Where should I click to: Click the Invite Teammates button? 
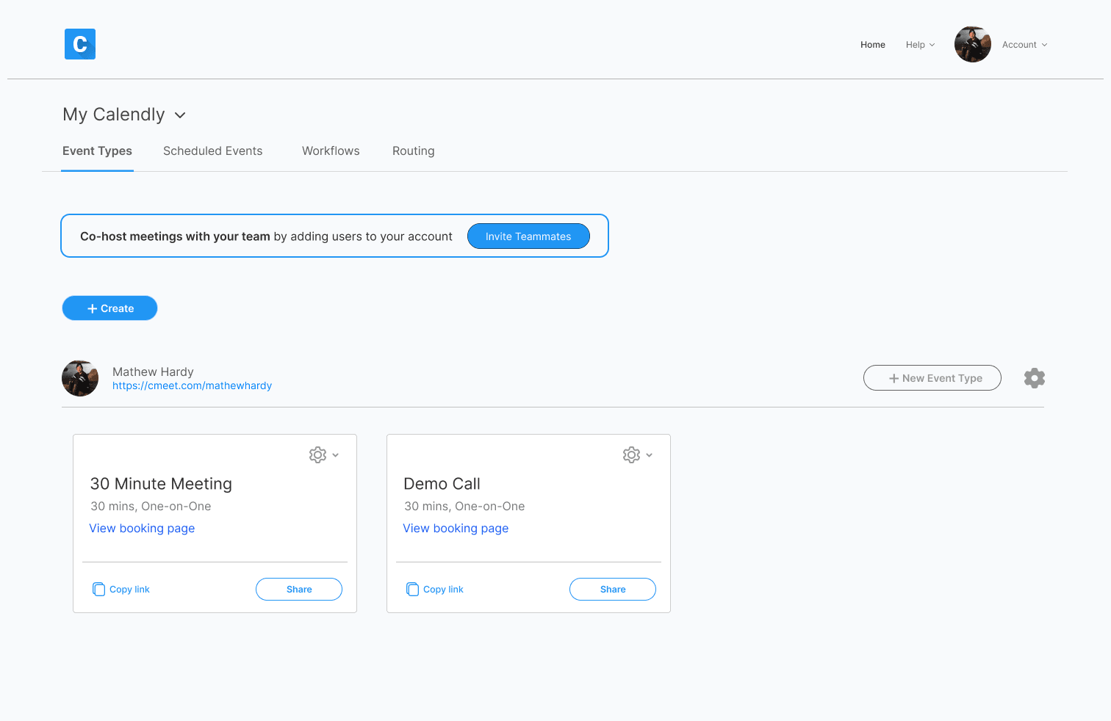point(528,236)
